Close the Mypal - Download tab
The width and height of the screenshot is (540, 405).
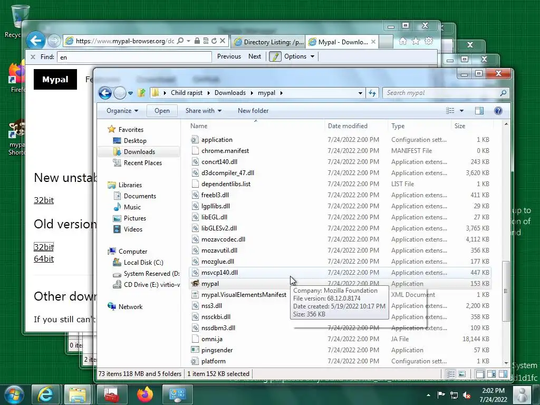[x=373, y=42]
